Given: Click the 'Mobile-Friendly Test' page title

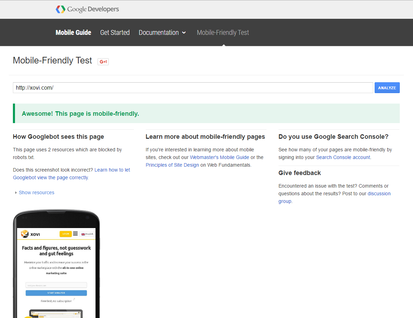Looking at the screenshot, I should (x=52, y=61).
